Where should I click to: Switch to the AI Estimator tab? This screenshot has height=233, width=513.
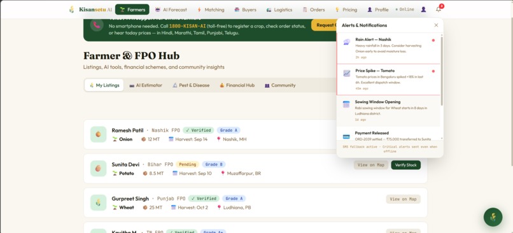point(146,85)
